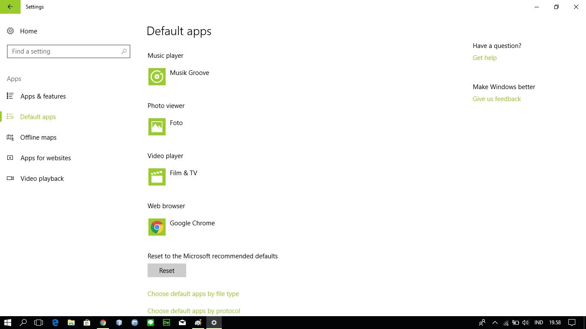Click the "Photo viewer" label

[166, 106]
